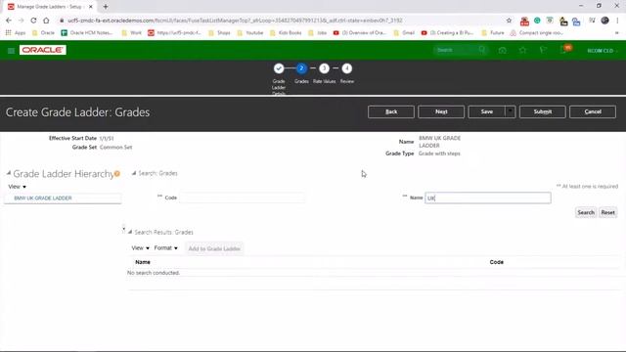Open the Compact single bookmark

pyautogui.click(x=537, y=32)
